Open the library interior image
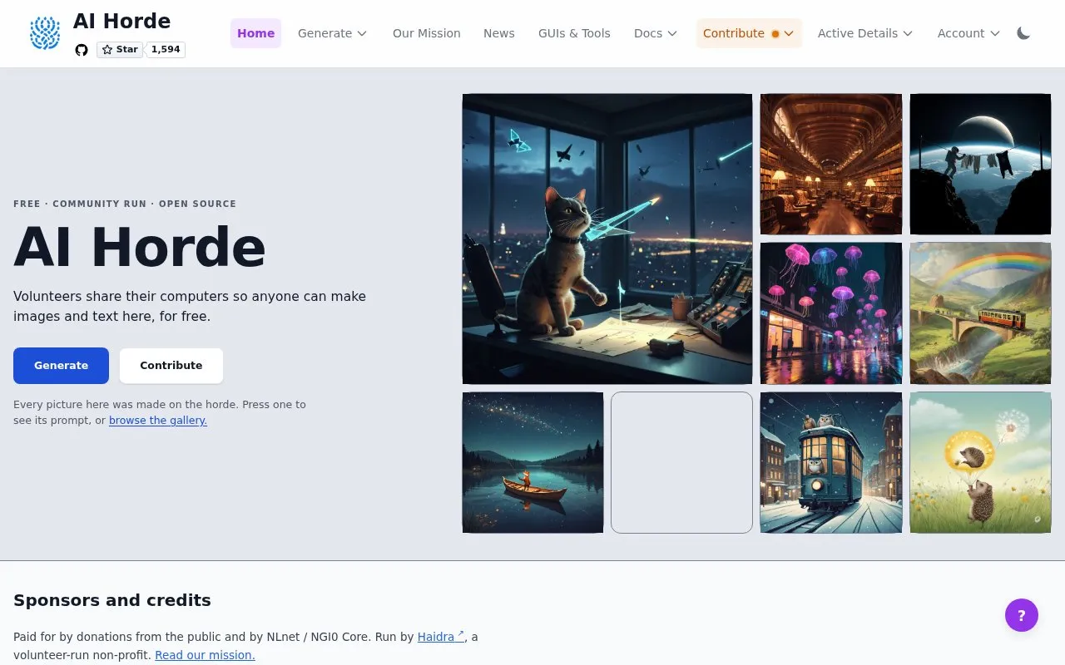The height and width of the screenshot is (665, 1065). (x=831, y=164)
